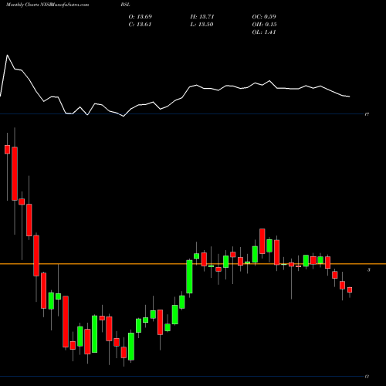
Task: Click the high price "H: 13.71"
Action: coord(202,17)
